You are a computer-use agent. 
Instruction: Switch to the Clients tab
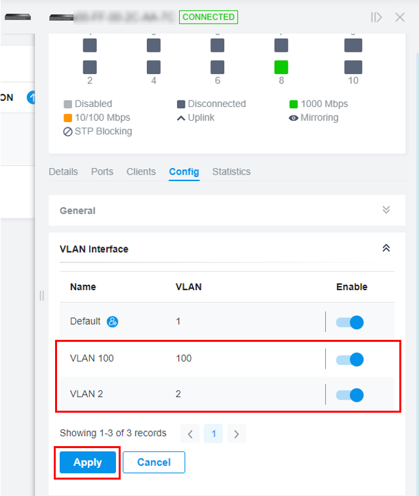coord(141,171)
